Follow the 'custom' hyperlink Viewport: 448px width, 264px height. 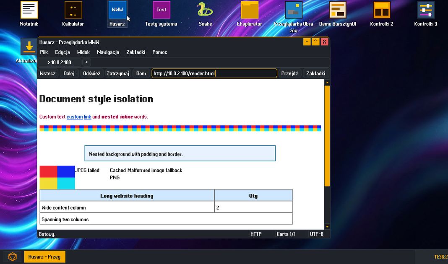75,117
